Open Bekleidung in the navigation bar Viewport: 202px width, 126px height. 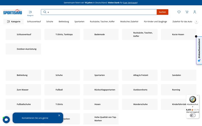coord(64,22)
